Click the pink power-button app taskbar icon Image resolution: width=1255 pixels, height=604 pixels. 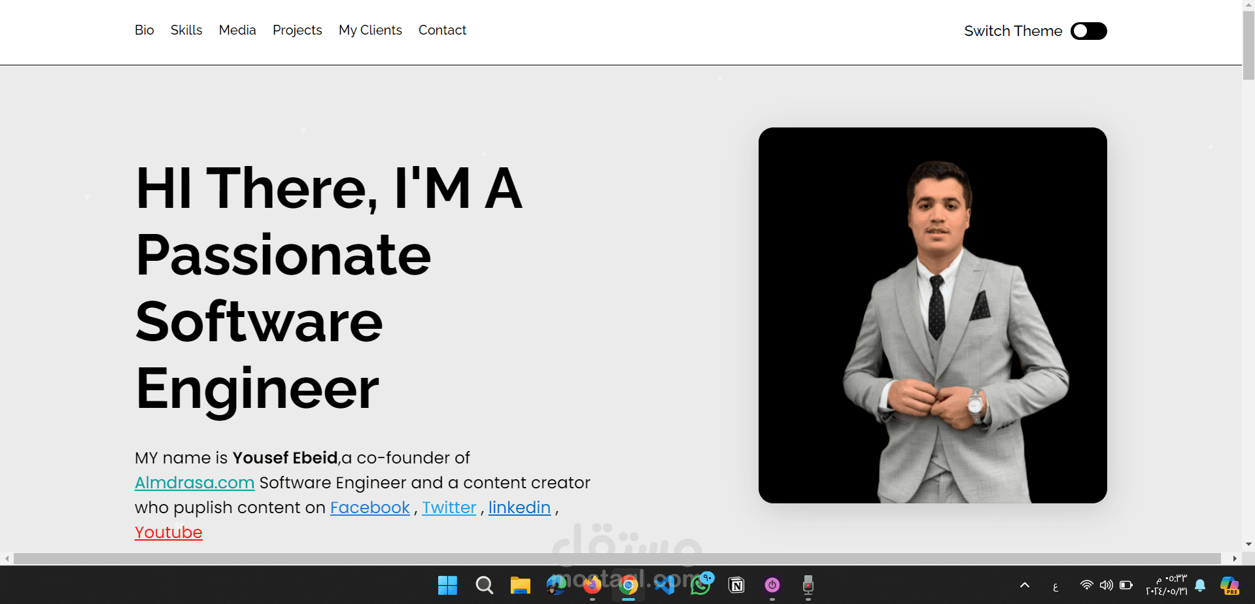tap(772, 585)
